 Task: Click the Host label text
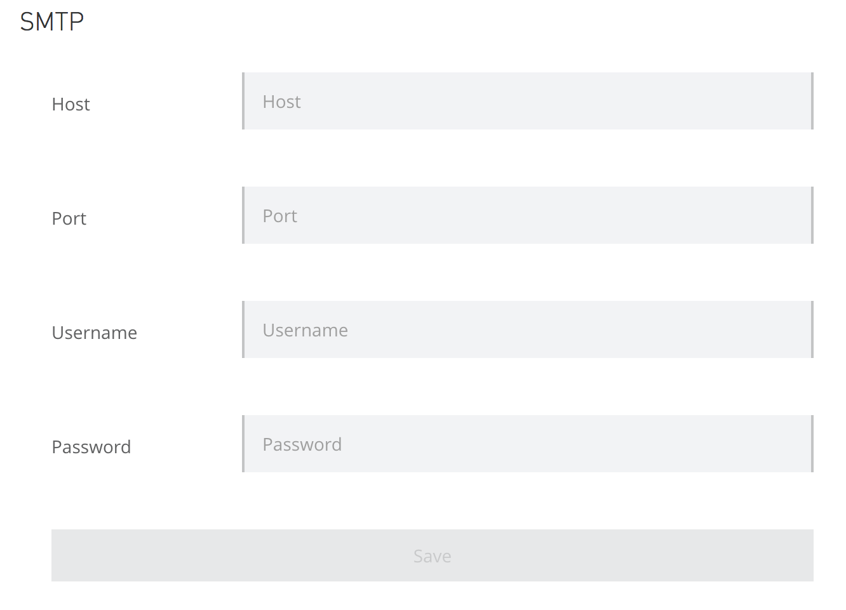(70, 104)
